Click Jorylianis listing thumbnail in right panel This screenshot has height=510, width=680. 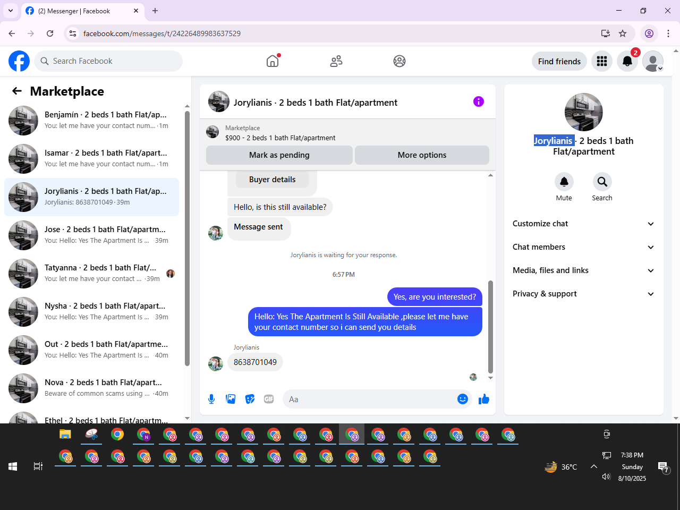click(x=584, y=112)
